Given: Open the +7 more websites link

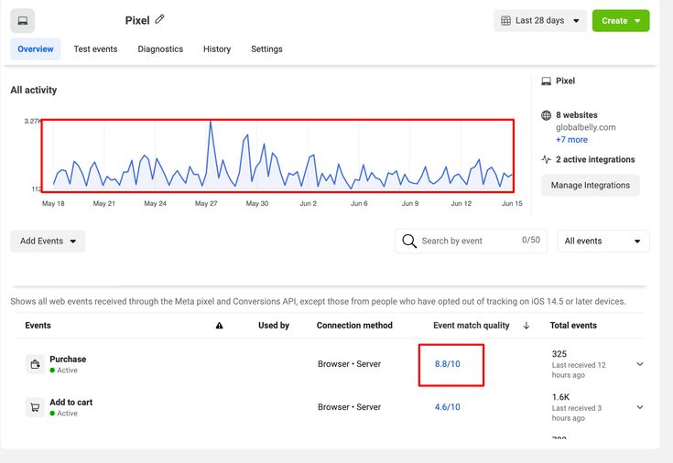Looking at the screenshot, I should (x=571, y=139).
